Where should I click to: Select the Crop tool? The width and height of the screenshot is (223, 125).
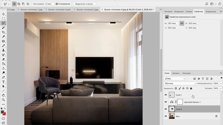point(3,32)
